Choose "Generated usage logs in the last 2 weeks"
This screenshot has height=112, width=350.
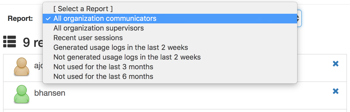pos(121,47)
